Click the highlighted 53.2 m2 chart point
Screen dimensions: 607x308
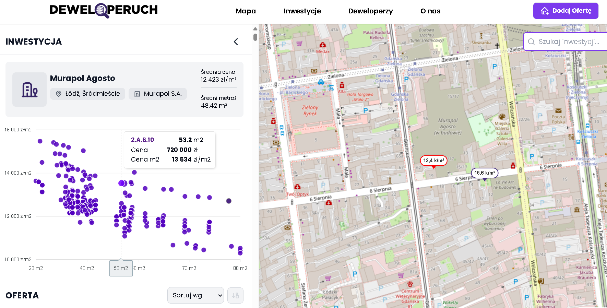(x=121, y=183)
